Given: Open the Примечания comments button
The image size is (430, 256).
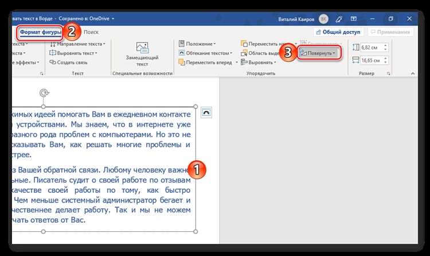Looking at the screenshot, I should pyautogui.click(x=390, y=32).
